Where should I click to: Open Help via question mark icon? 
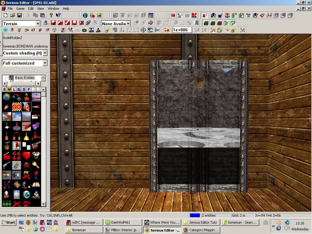tap(51, 15)
